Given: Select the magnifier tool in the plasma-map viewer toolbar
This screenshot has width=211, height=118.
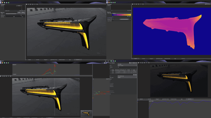Looking at the screenshot, I should (134, 4).
